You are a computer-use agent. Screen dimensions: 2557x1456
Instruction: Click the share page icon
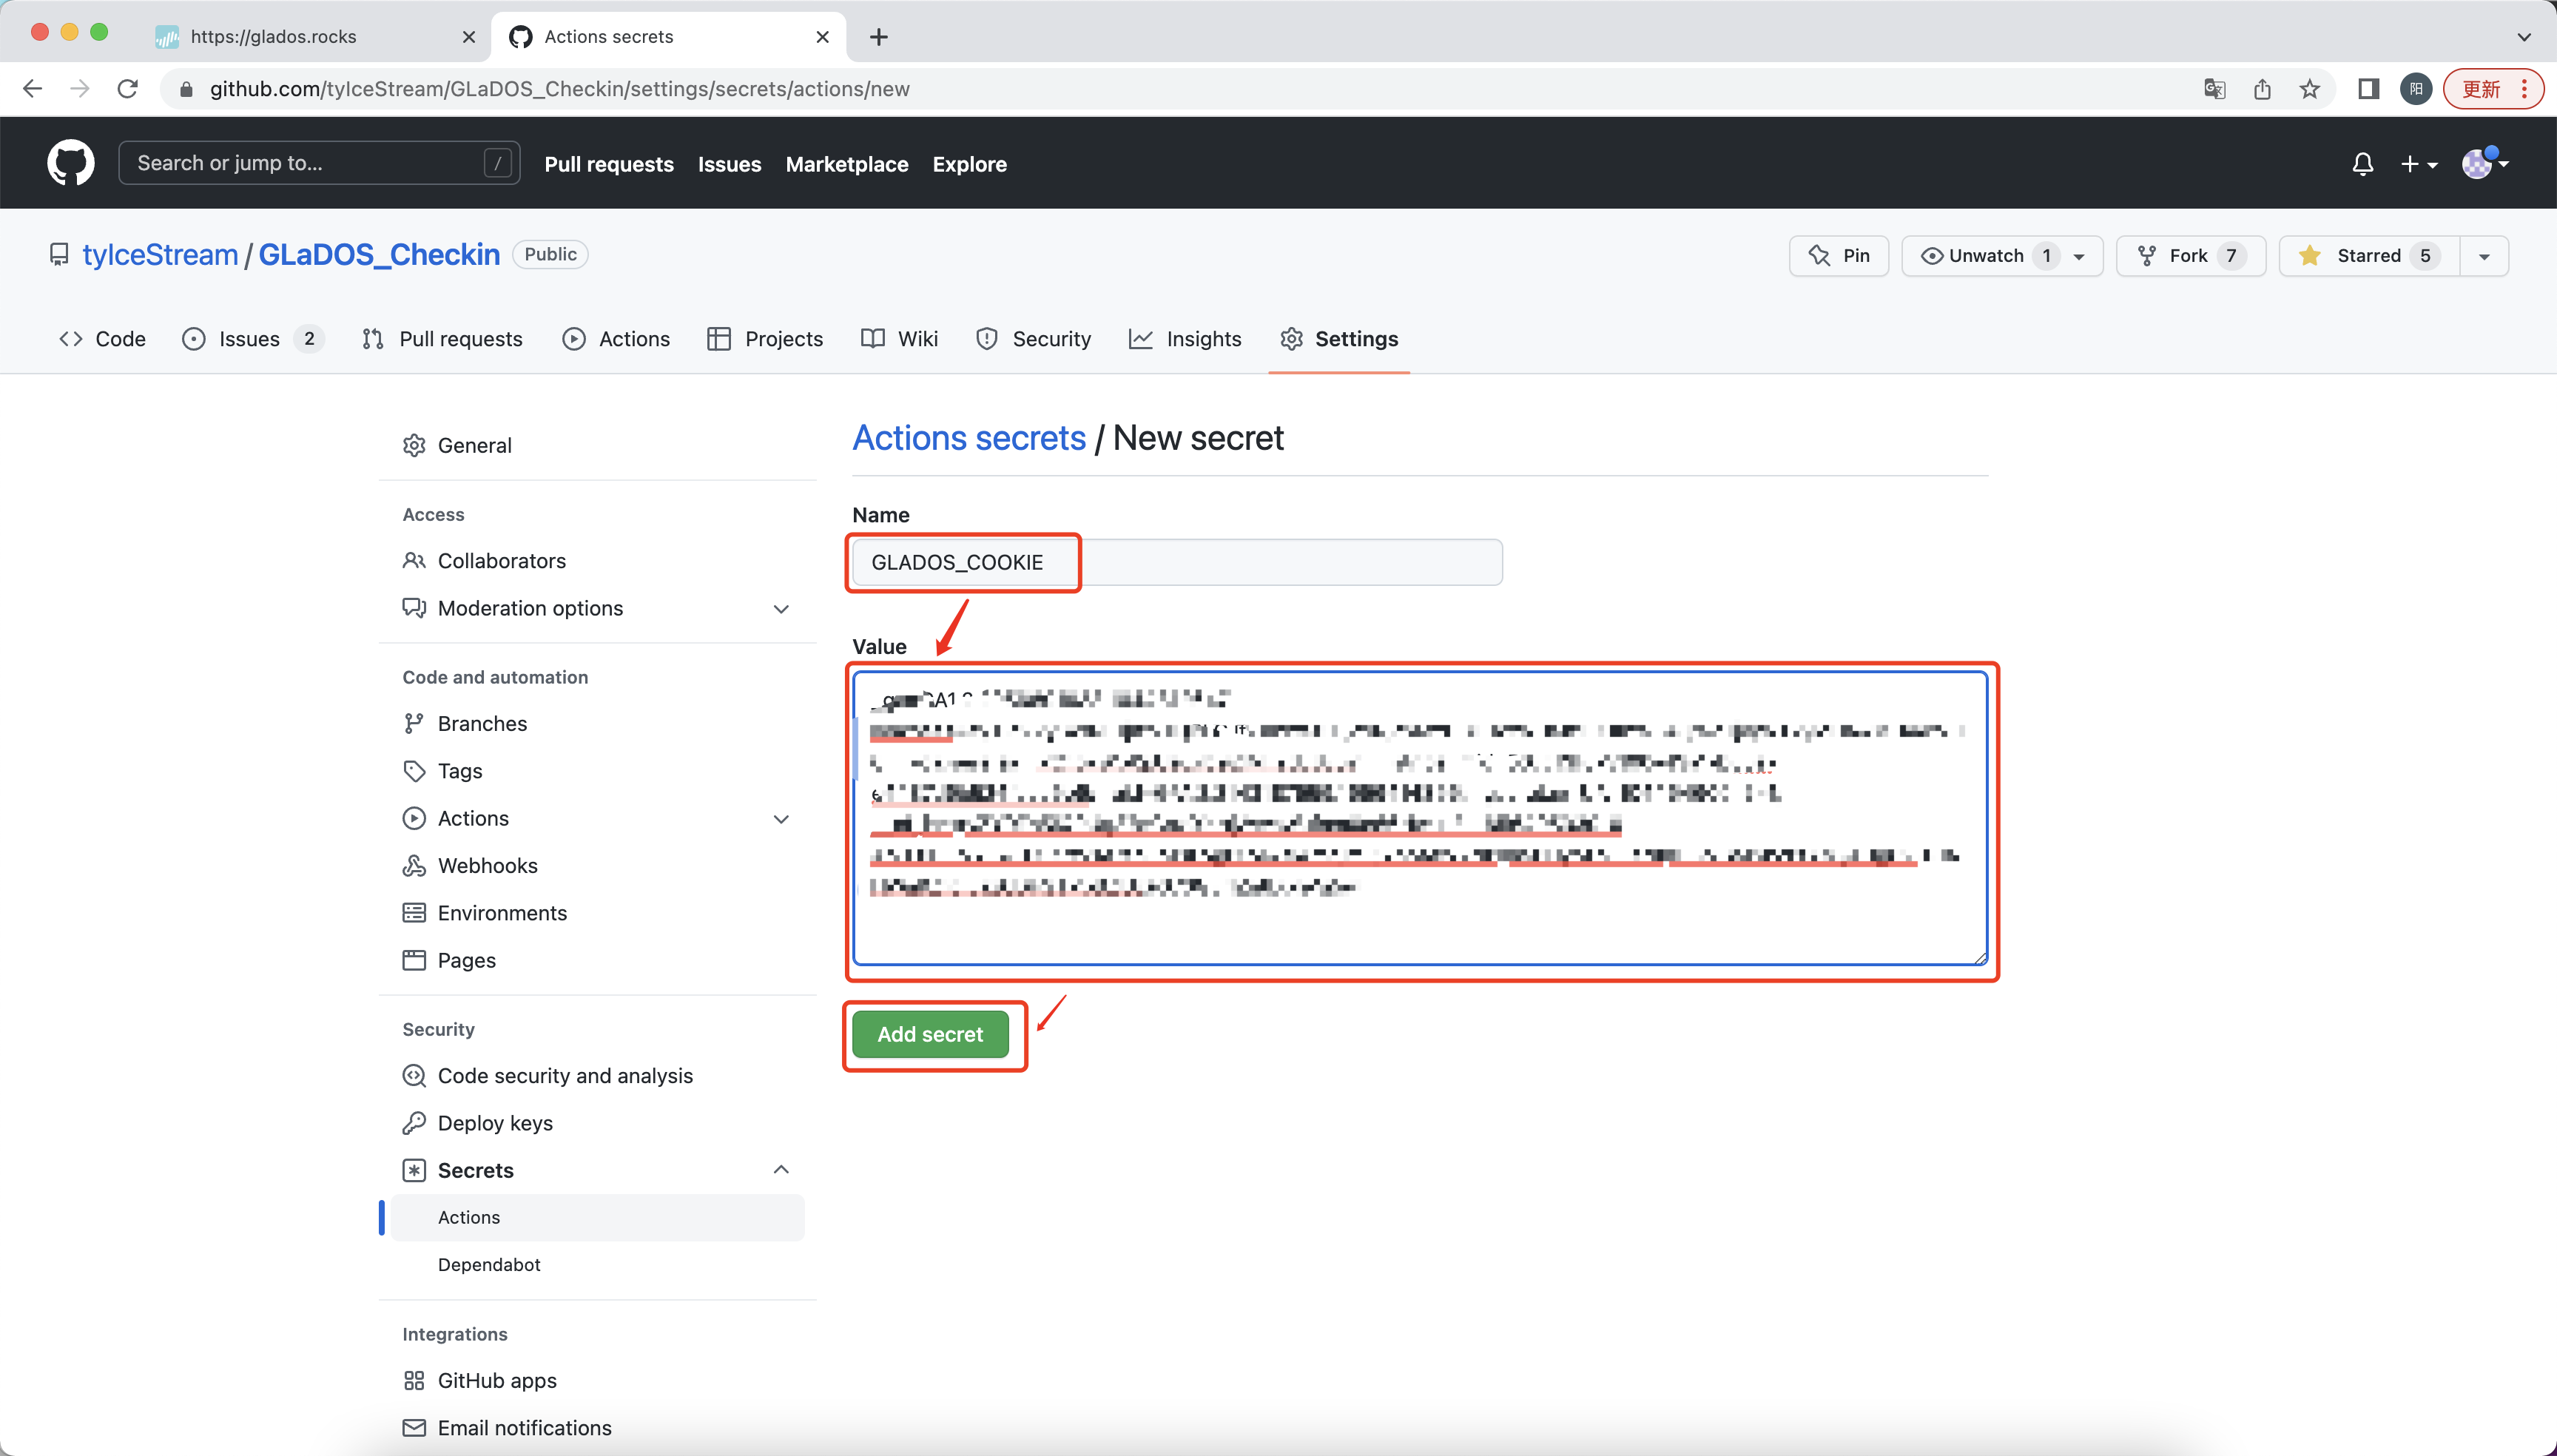[x=2262, y=89]
